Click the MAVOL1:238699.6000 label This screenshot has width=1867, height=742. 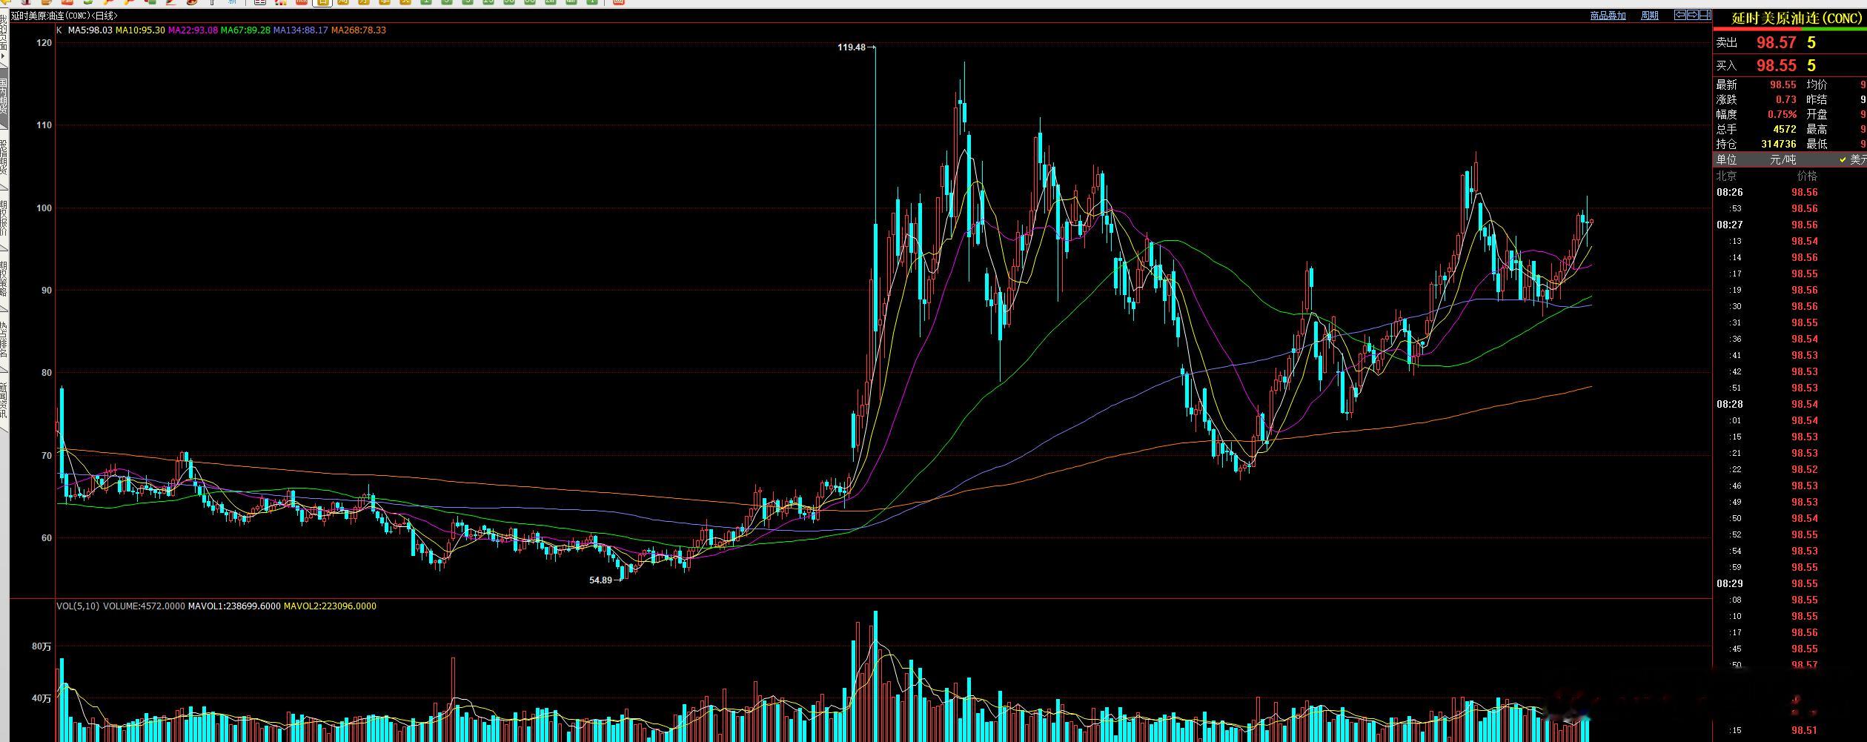click(234, 606)
